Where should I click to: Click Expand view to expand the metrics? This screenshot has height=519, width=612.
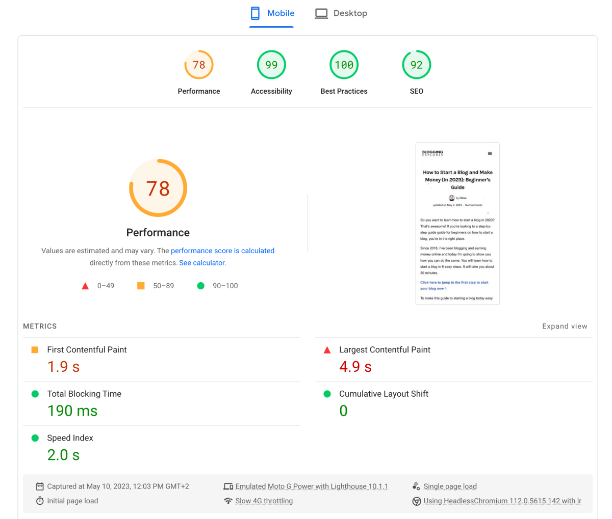565,326
